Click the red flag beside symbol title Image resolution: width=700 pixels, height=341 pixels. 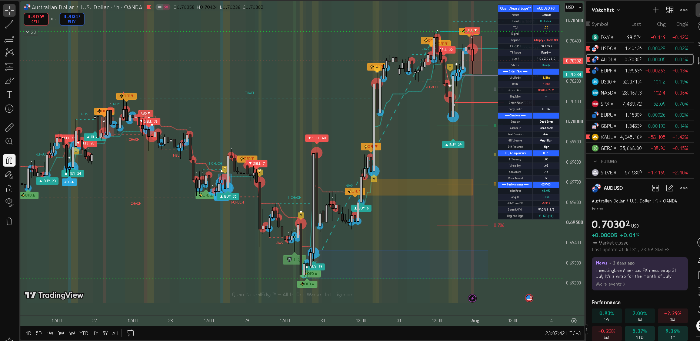149,7
